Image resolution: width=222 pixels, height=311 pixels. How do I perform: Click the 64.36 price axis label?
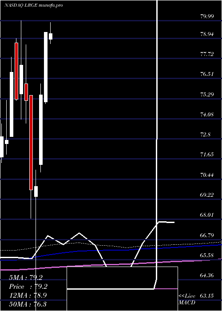tap(207, 275)
